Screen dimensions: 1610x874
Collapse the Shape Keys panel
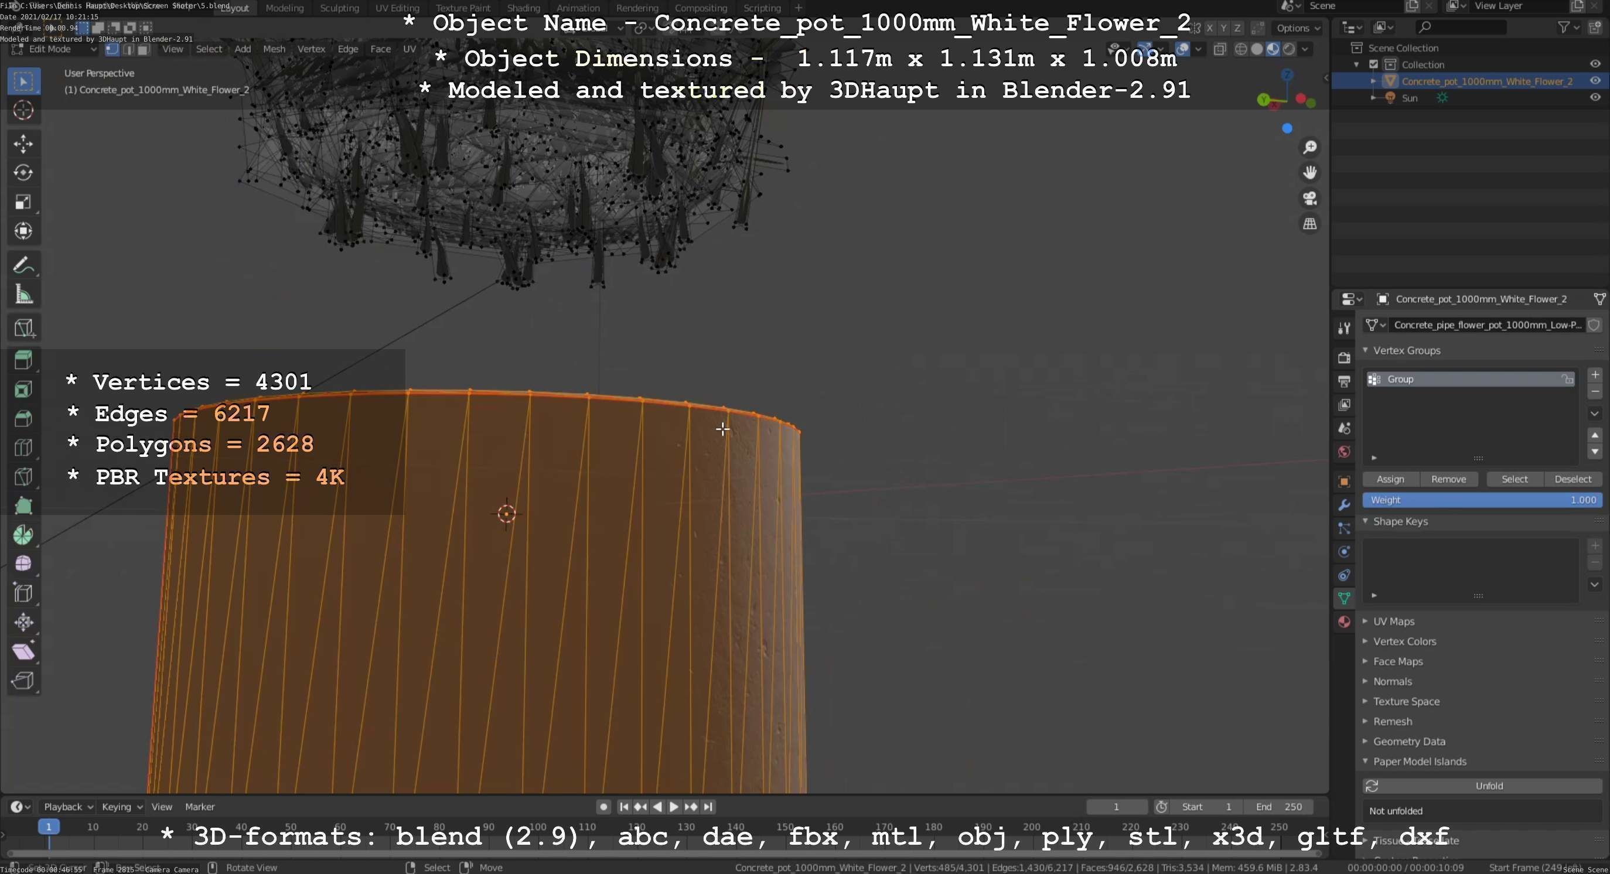click(1365, 521)
